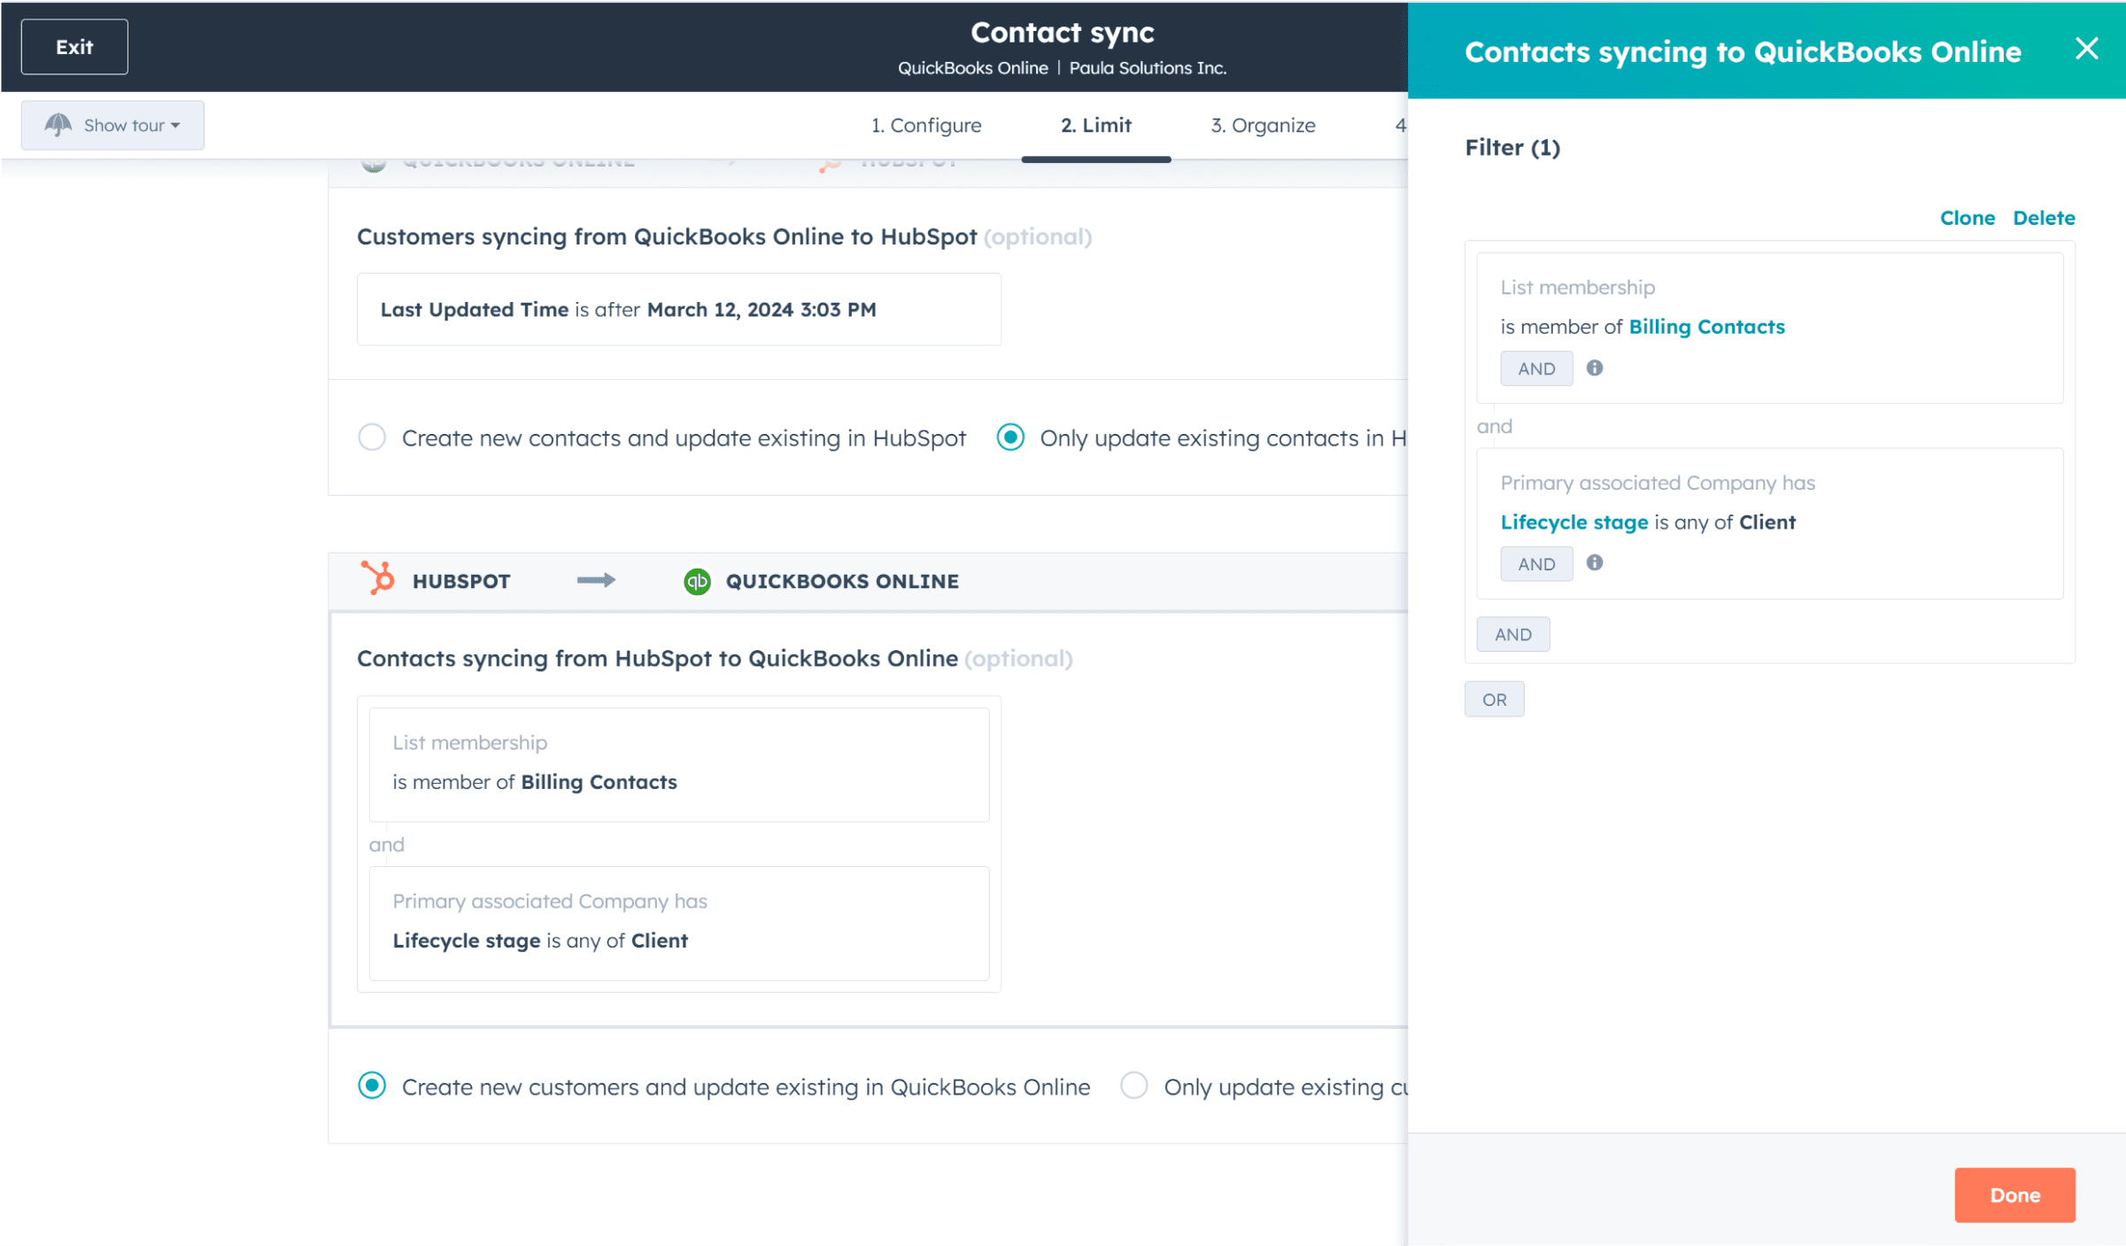Click the umbrella icon in Show tour
Screen dimensions: 2126x1246
58,125
